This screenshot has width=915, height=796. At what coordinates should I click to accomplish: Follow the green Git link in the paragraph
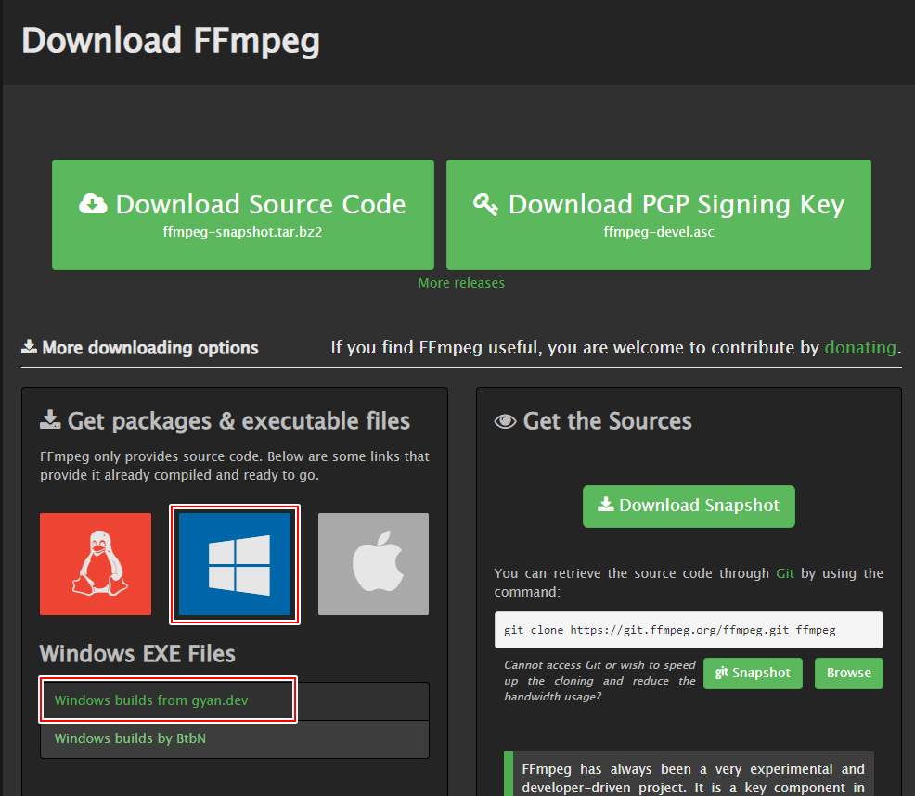785,573
